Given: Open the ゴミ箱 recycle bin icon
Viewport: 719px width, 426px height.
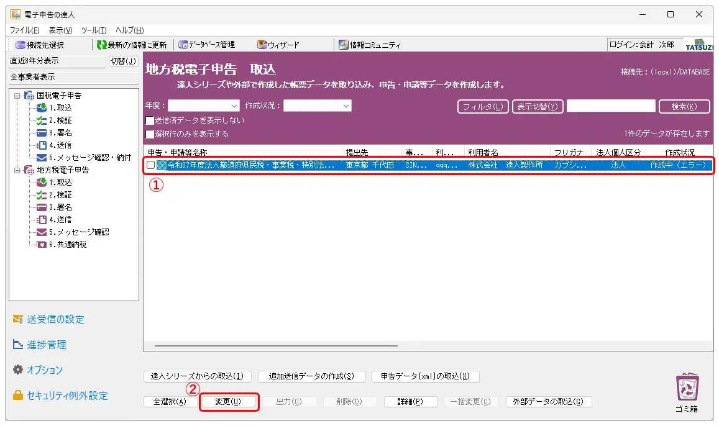Looking at the screenshot, I should coord(687,389).
